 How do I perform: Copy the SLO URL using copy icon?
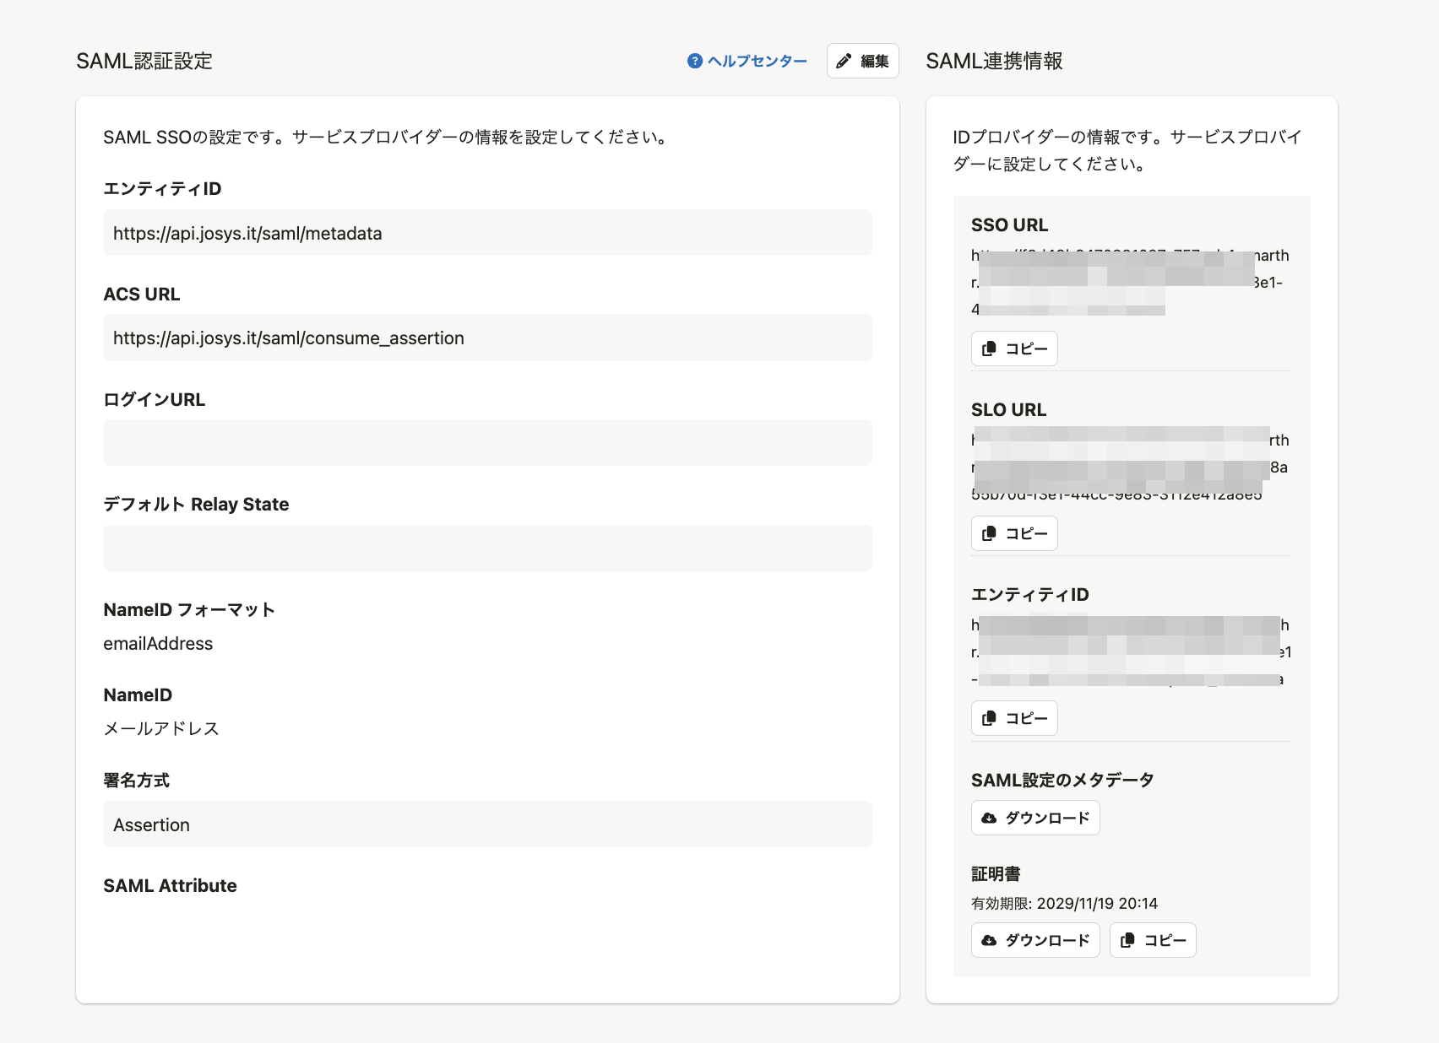[x=990, y=533]
